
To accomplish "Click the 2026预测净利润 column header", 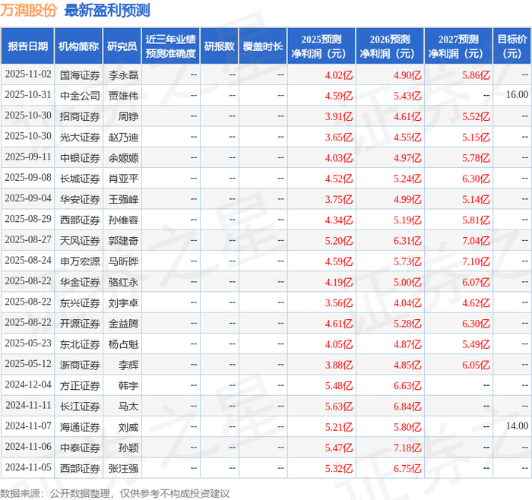I will click(x=390, y=46).
